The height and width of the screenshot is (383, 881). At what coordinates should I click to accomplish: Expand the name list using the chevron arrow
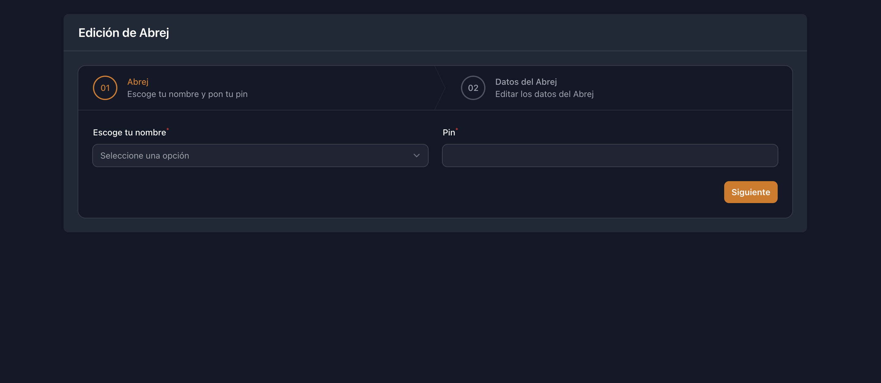(x=416, y=156)
